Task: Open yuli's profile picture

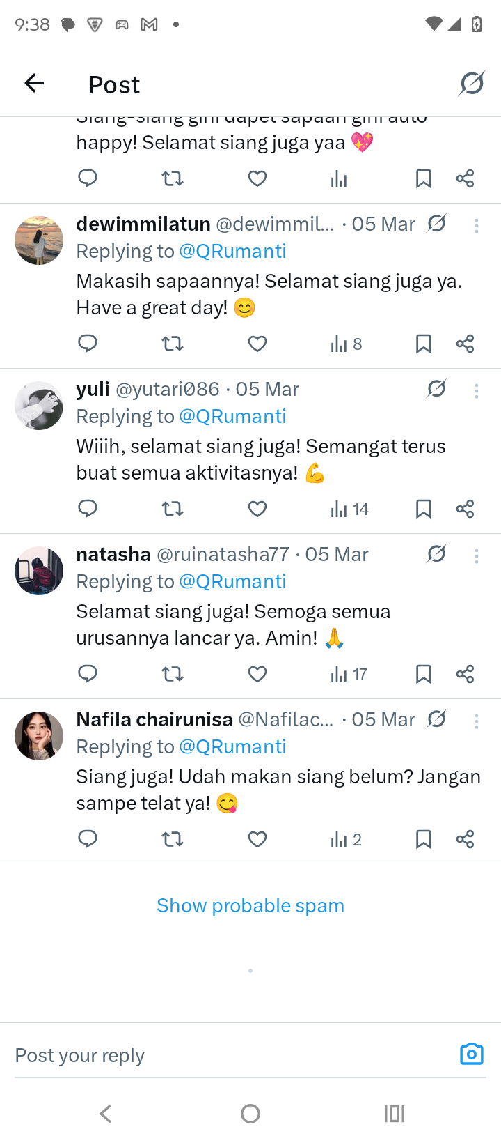Action: [39, 406]
